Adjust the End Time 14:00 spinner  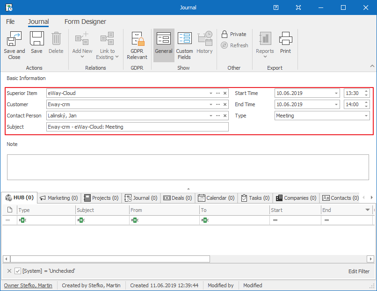tap(366, 104)
